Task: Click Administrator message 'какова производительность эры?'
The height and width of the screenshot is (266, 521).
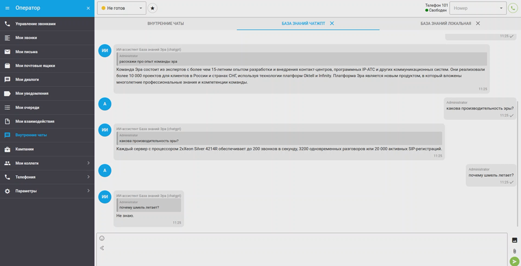Action: (480, 108)
